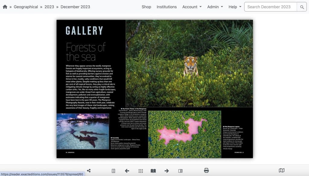Click the home icon in breadcrumb

point(5,7)
